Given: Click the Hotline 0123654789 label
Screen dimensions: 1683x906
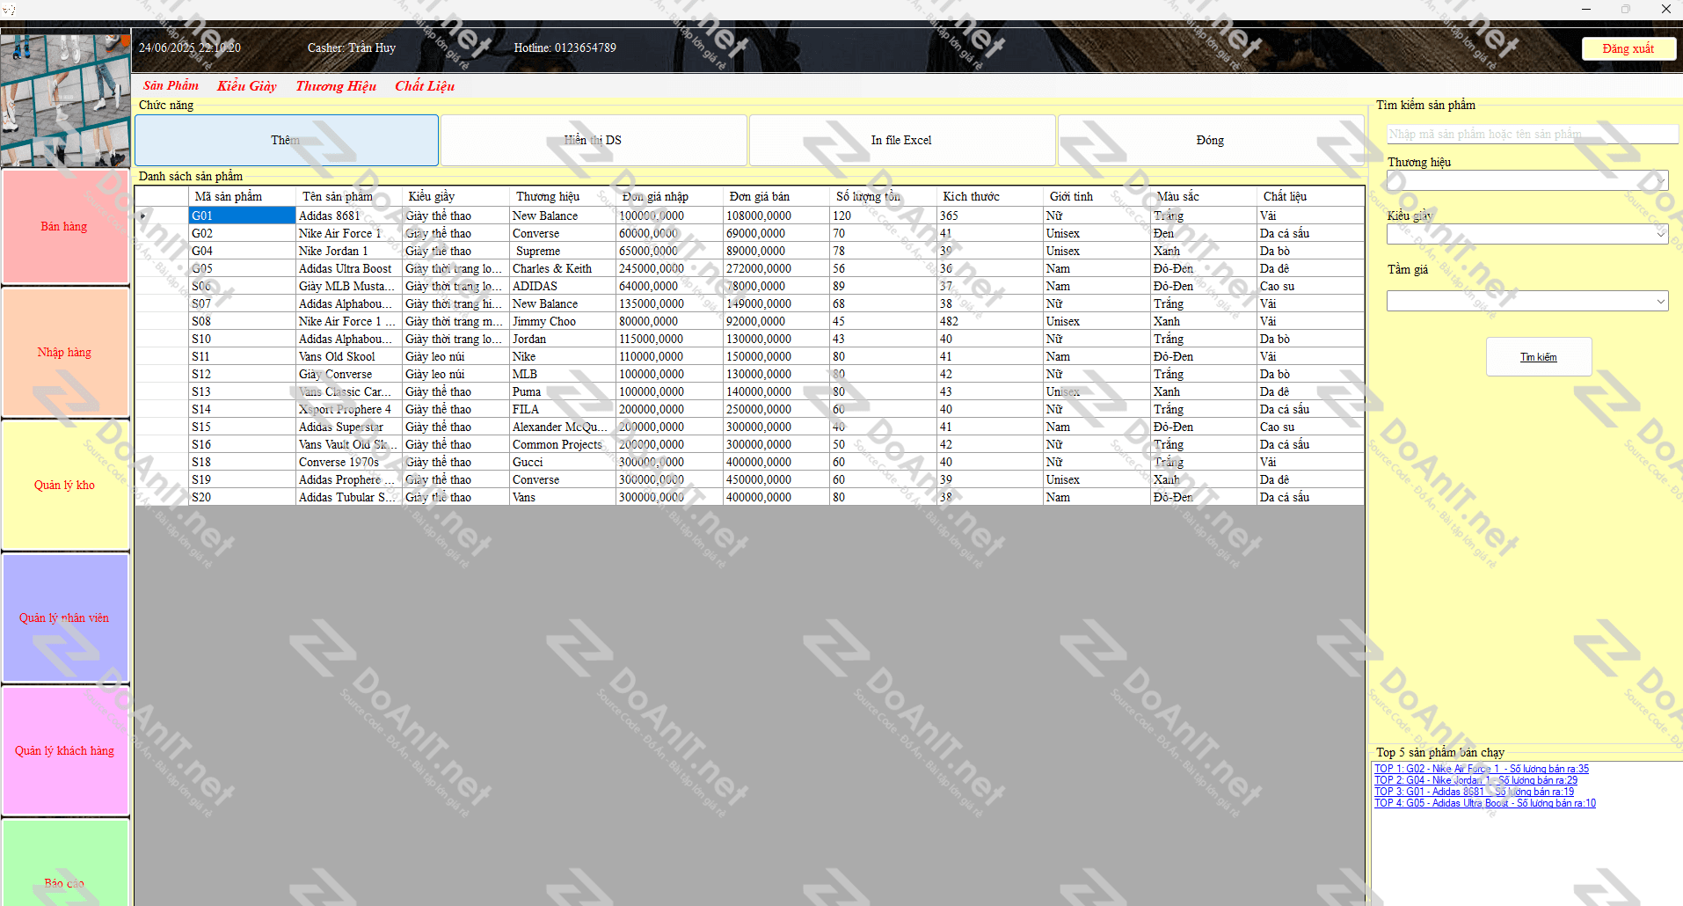Looking at the screenshot, I should point(565,47).
